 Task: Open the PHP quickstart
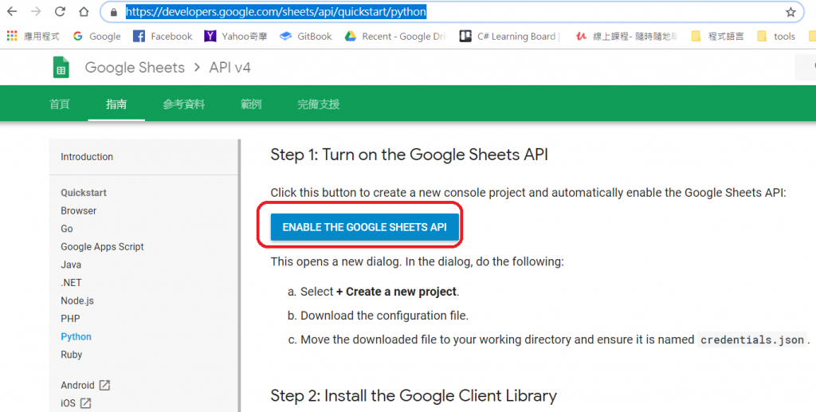70,319
